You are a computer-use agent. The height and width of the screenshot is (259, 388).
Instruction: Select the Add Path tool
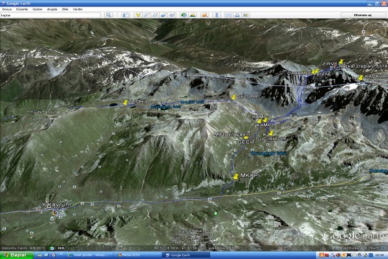point(156,14)
